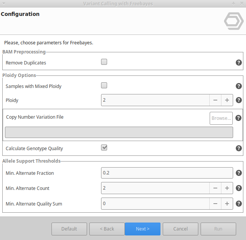Click help icon for Copy Number Variation File

coord(238,118)
